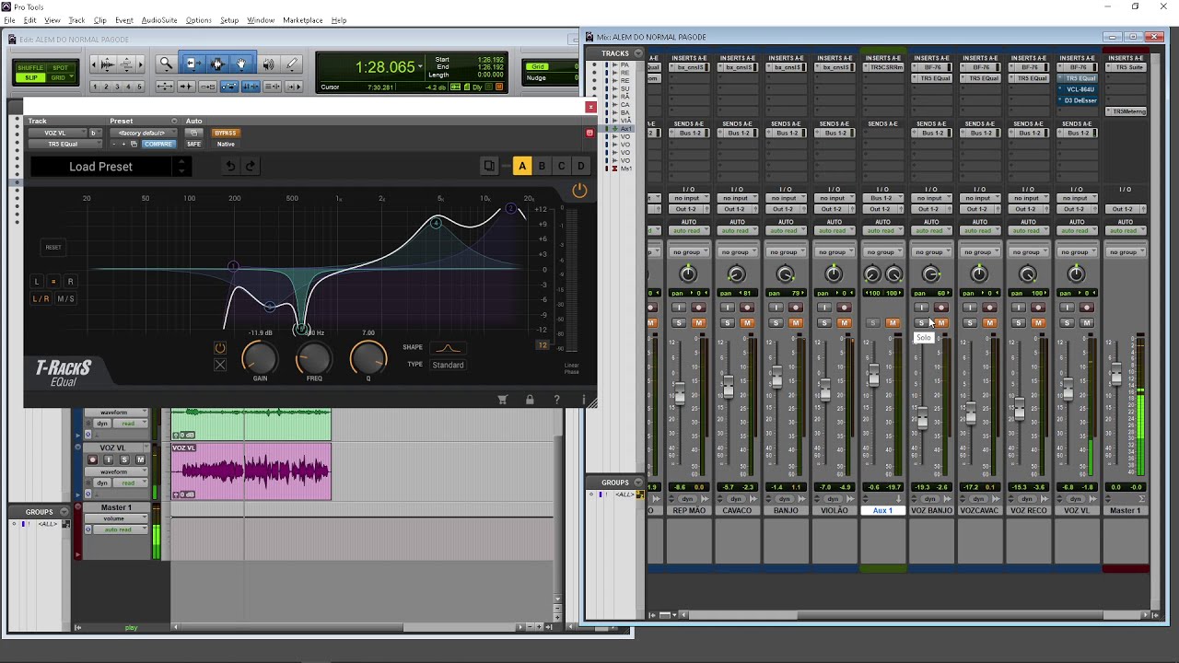This screenshot has height=663, width=1179.
Task: Select EQ band node 4 on curve
Action: click(437, 222)
